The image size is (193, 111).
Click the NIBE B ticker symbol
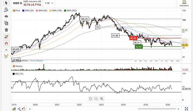pos(17,3)
